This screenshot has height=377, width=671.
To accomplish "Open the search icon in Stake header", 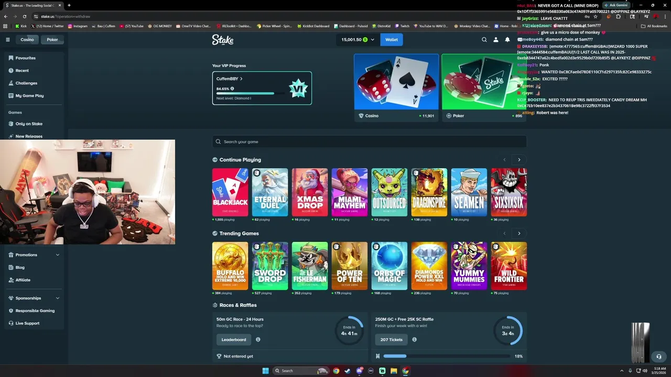I will pyautogui.click(x=484, y=40).
